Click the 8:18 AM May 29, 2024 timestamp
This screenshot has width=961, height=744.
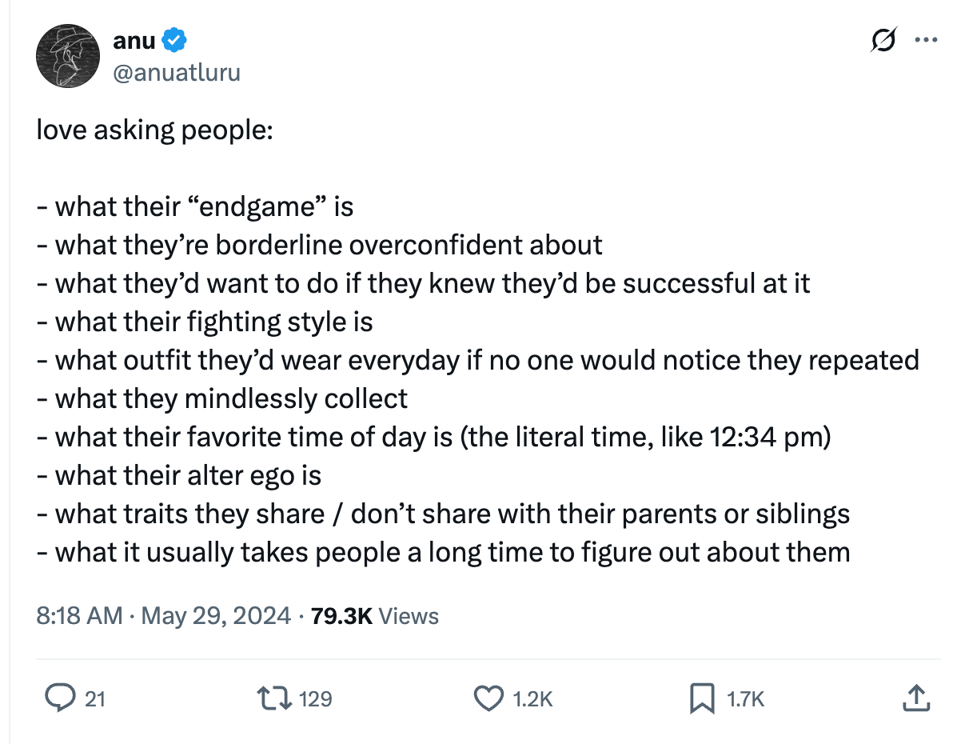point(164,616)
